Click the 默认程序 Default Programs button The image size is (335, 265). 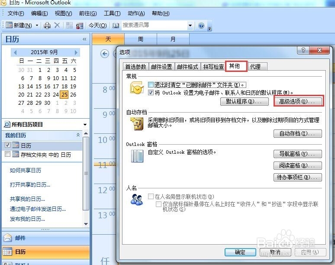click(x=245, y=101)
